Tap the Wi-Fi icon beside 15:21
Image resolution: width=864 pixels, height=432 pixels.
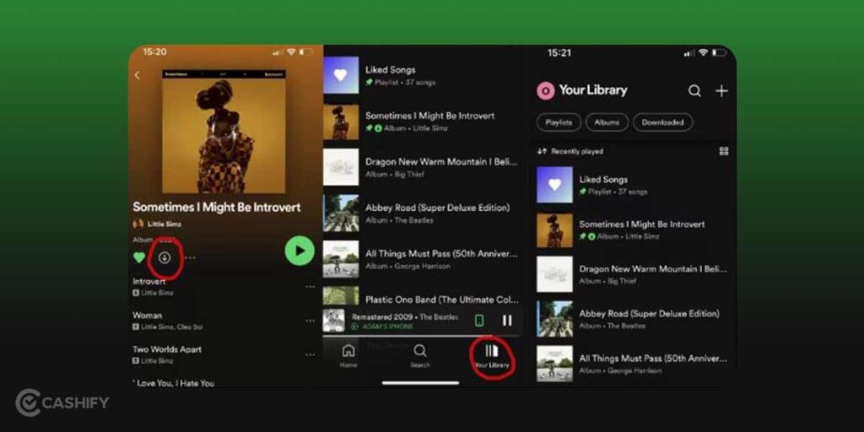coord(703,53)
